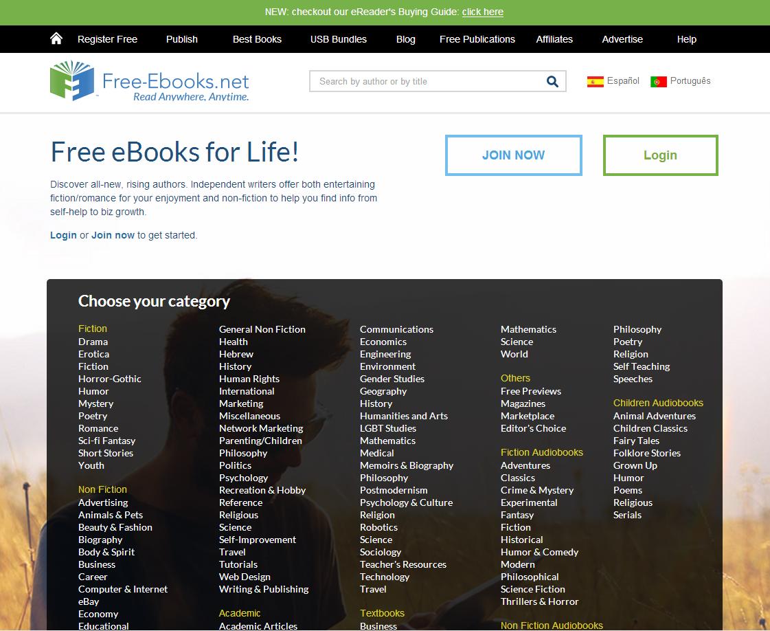Click the home icon in navigation bar

click(x=56, y=38)
